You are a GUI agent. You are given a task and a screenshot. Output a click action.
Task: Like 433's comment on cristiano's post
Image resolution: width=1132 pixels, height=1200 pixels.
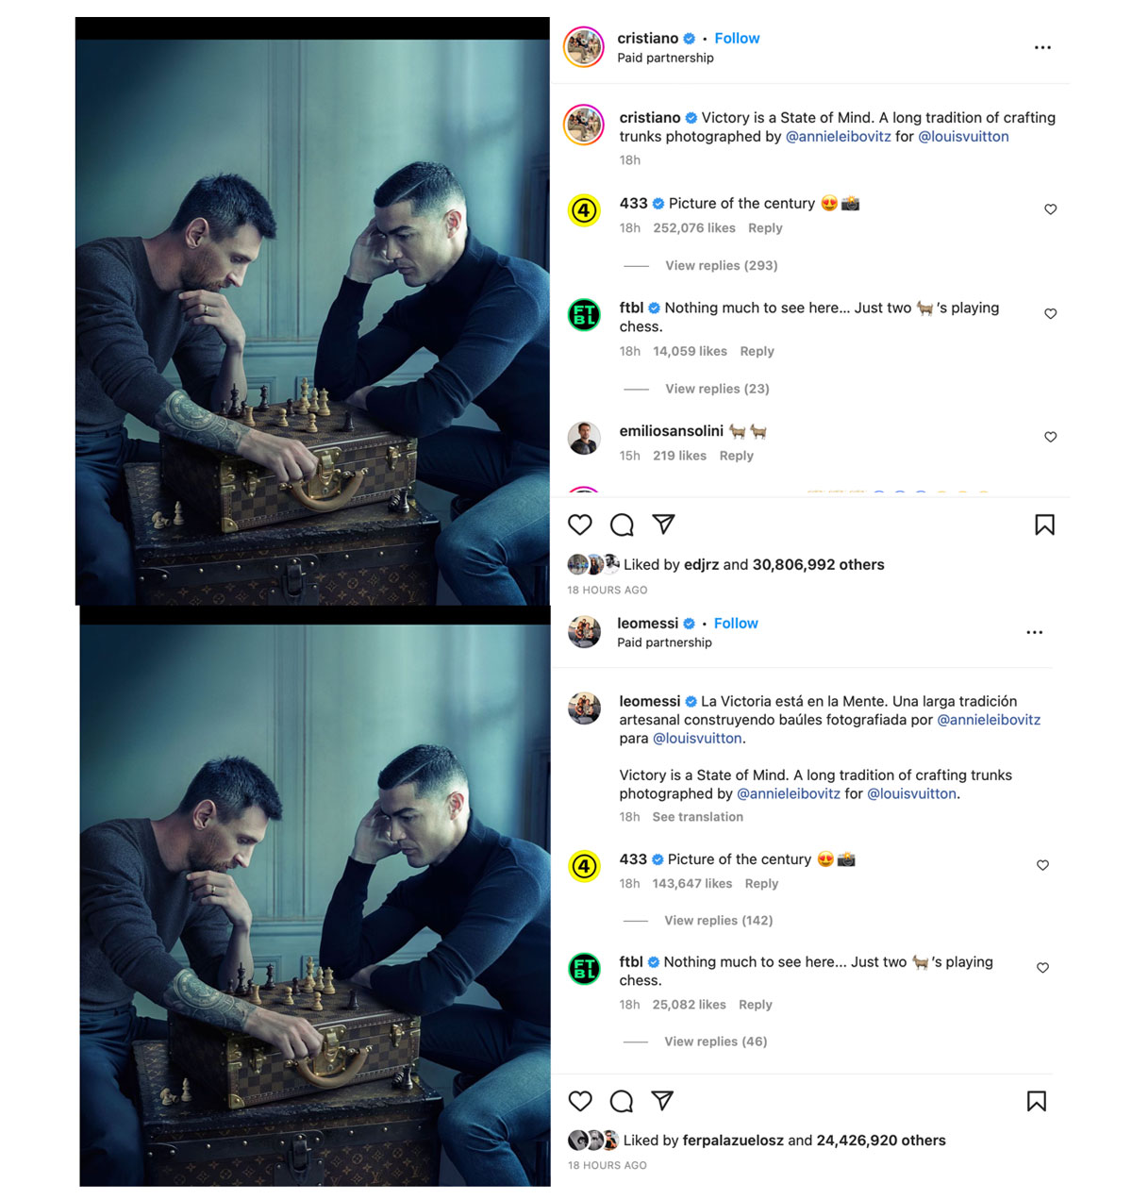[x=1050, y=209]
